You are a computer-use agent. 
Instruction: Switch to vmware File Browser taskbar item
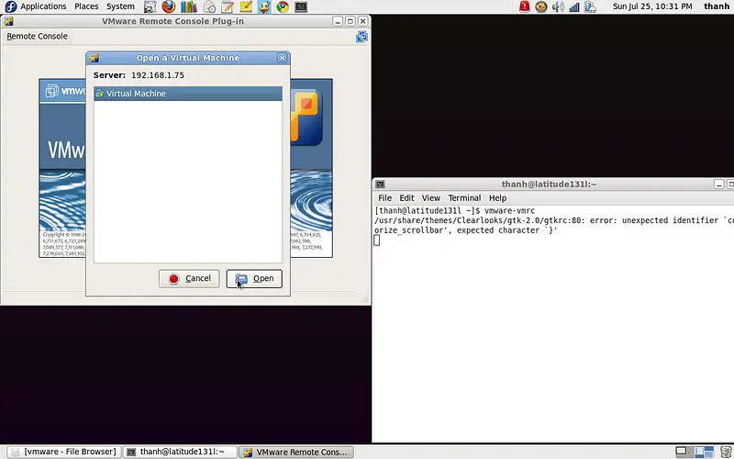(x=64, y=452)
